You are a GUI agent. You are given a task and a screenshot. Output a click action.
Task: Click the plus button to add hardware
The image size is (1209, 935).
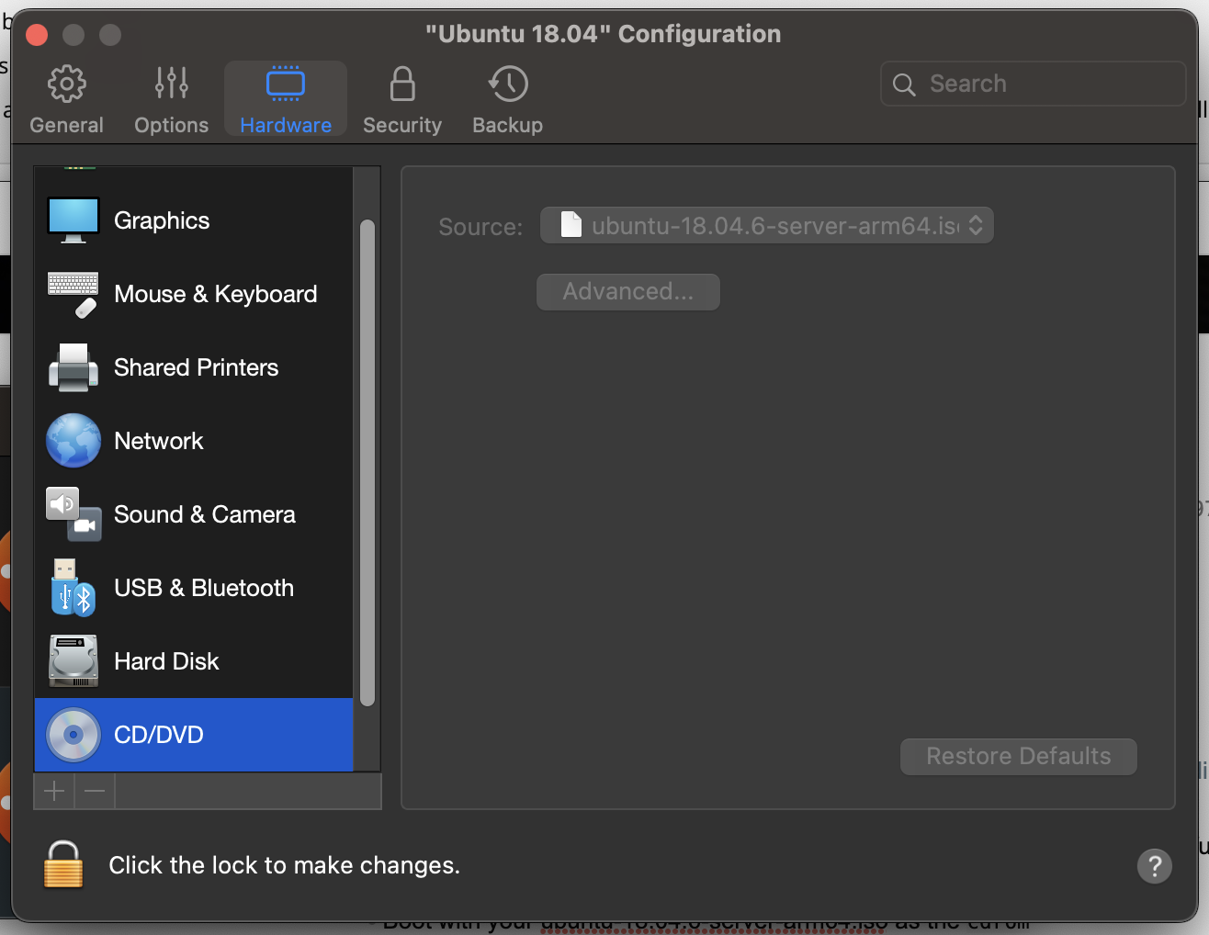pyautogui.click(x=54, y=791)
